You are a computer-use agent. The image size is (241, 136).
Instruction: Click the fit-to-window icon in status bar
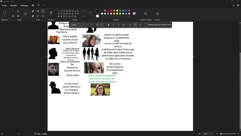point(200,134)
